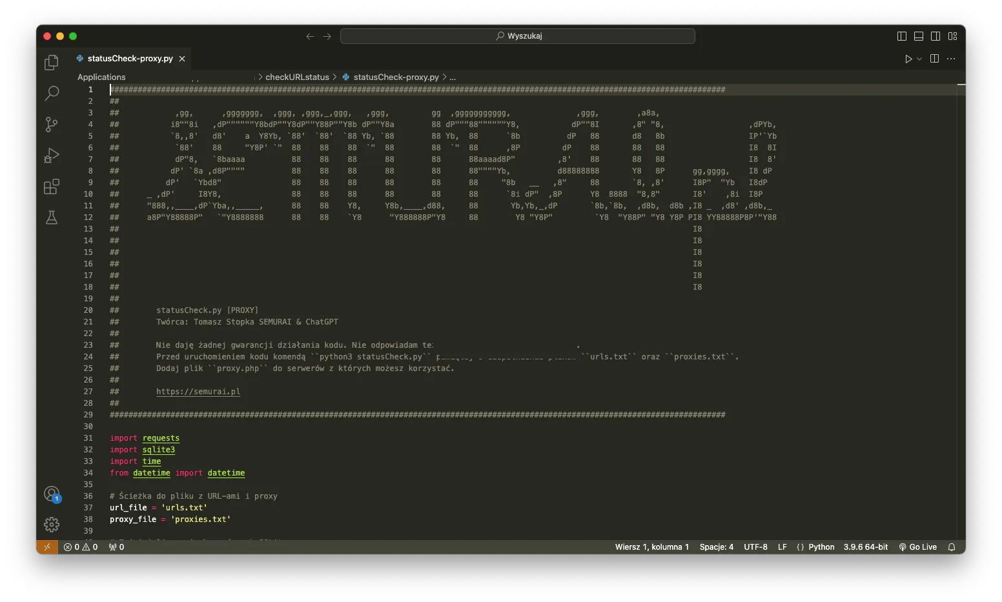Expand the run options dropdown arrow
Image resolution: width=1002 pixels, height=602 pixels.
[x=919, y=59]
